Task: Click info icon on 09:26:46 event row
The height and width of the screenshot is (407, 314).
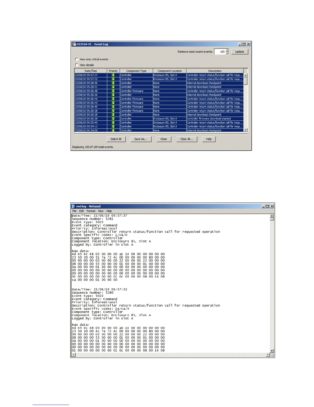Action: tap(113, 99)
